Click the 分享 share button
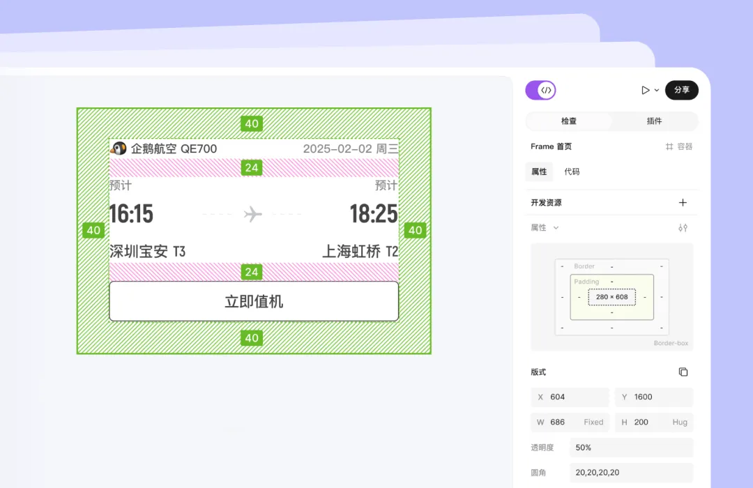Screen dimensions: 753x488 (x=681, y=91)
